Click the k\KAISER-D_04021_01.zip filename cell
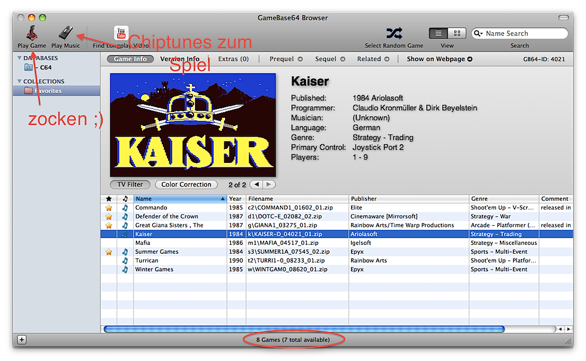Image resolution: width=586 pixels, height=361 pixels. point(297,234)
